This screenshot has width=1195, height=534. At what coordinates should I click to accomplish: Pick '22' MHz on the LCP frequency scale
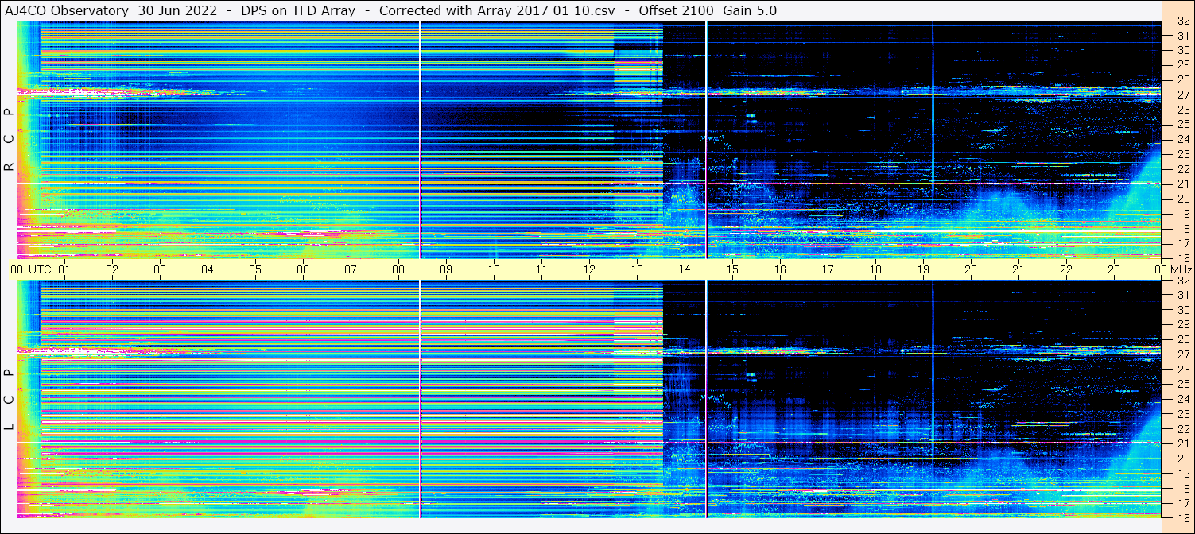click(x=1183, y=429)
